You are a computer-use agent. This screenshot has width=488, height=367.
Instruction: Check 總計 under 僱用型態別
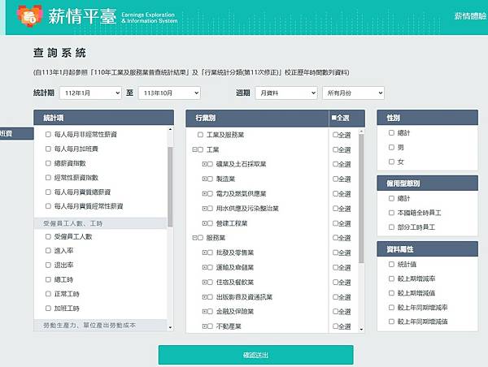pos(391,198)
